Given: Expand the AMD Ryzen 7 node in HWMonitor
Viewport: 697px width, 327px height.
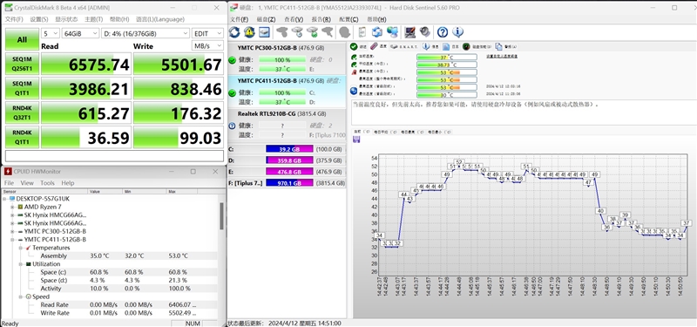Looking at the screenshot, I should click(x=13, y=207).
